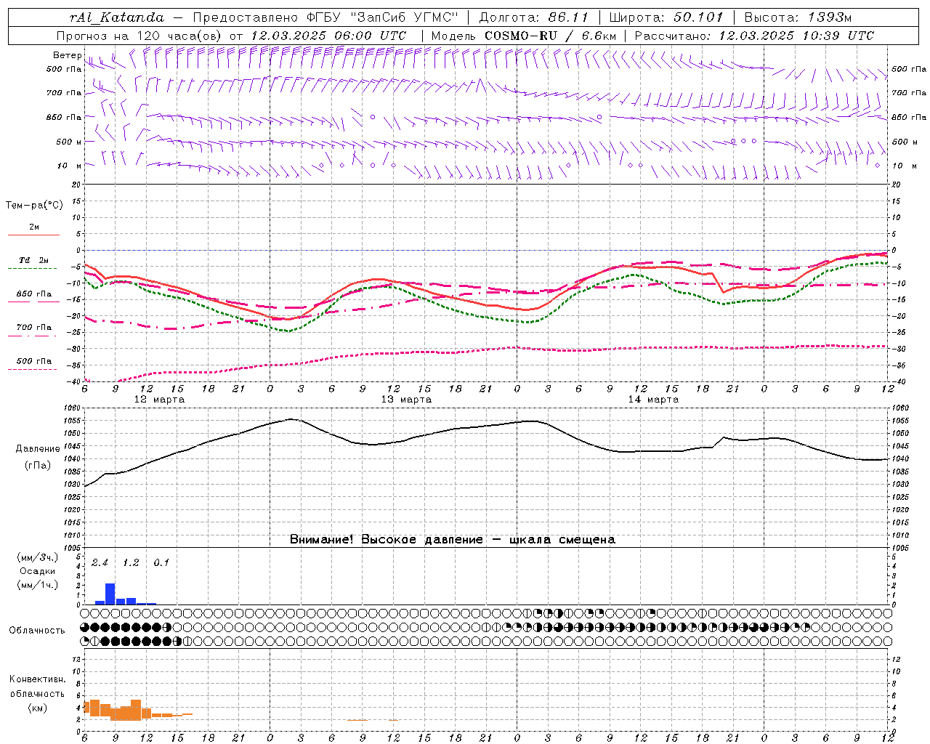Select the Тем-ра(°C) temperature axis title
Screen dimensions: 930x744
point(34,206)
